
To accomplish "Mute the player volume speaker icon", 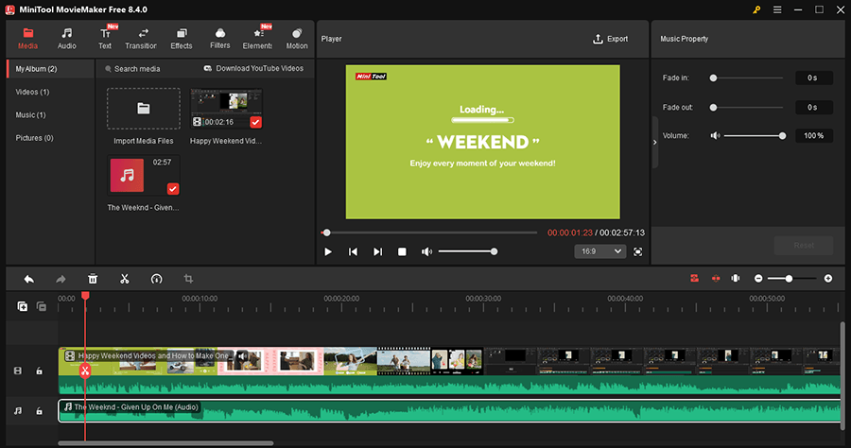I will pos(426,251).
